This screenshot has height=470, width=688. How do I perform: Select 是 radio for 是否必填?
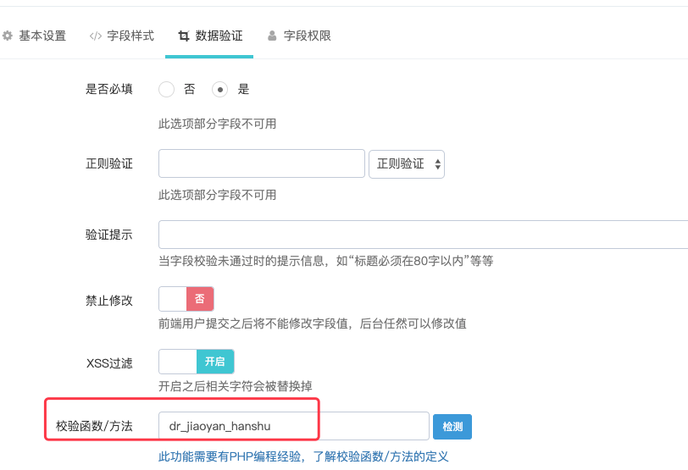(x=219, y=90)
